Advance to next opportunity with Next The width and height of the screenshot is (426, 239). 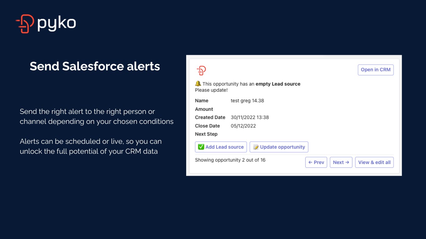click(341, 162)
